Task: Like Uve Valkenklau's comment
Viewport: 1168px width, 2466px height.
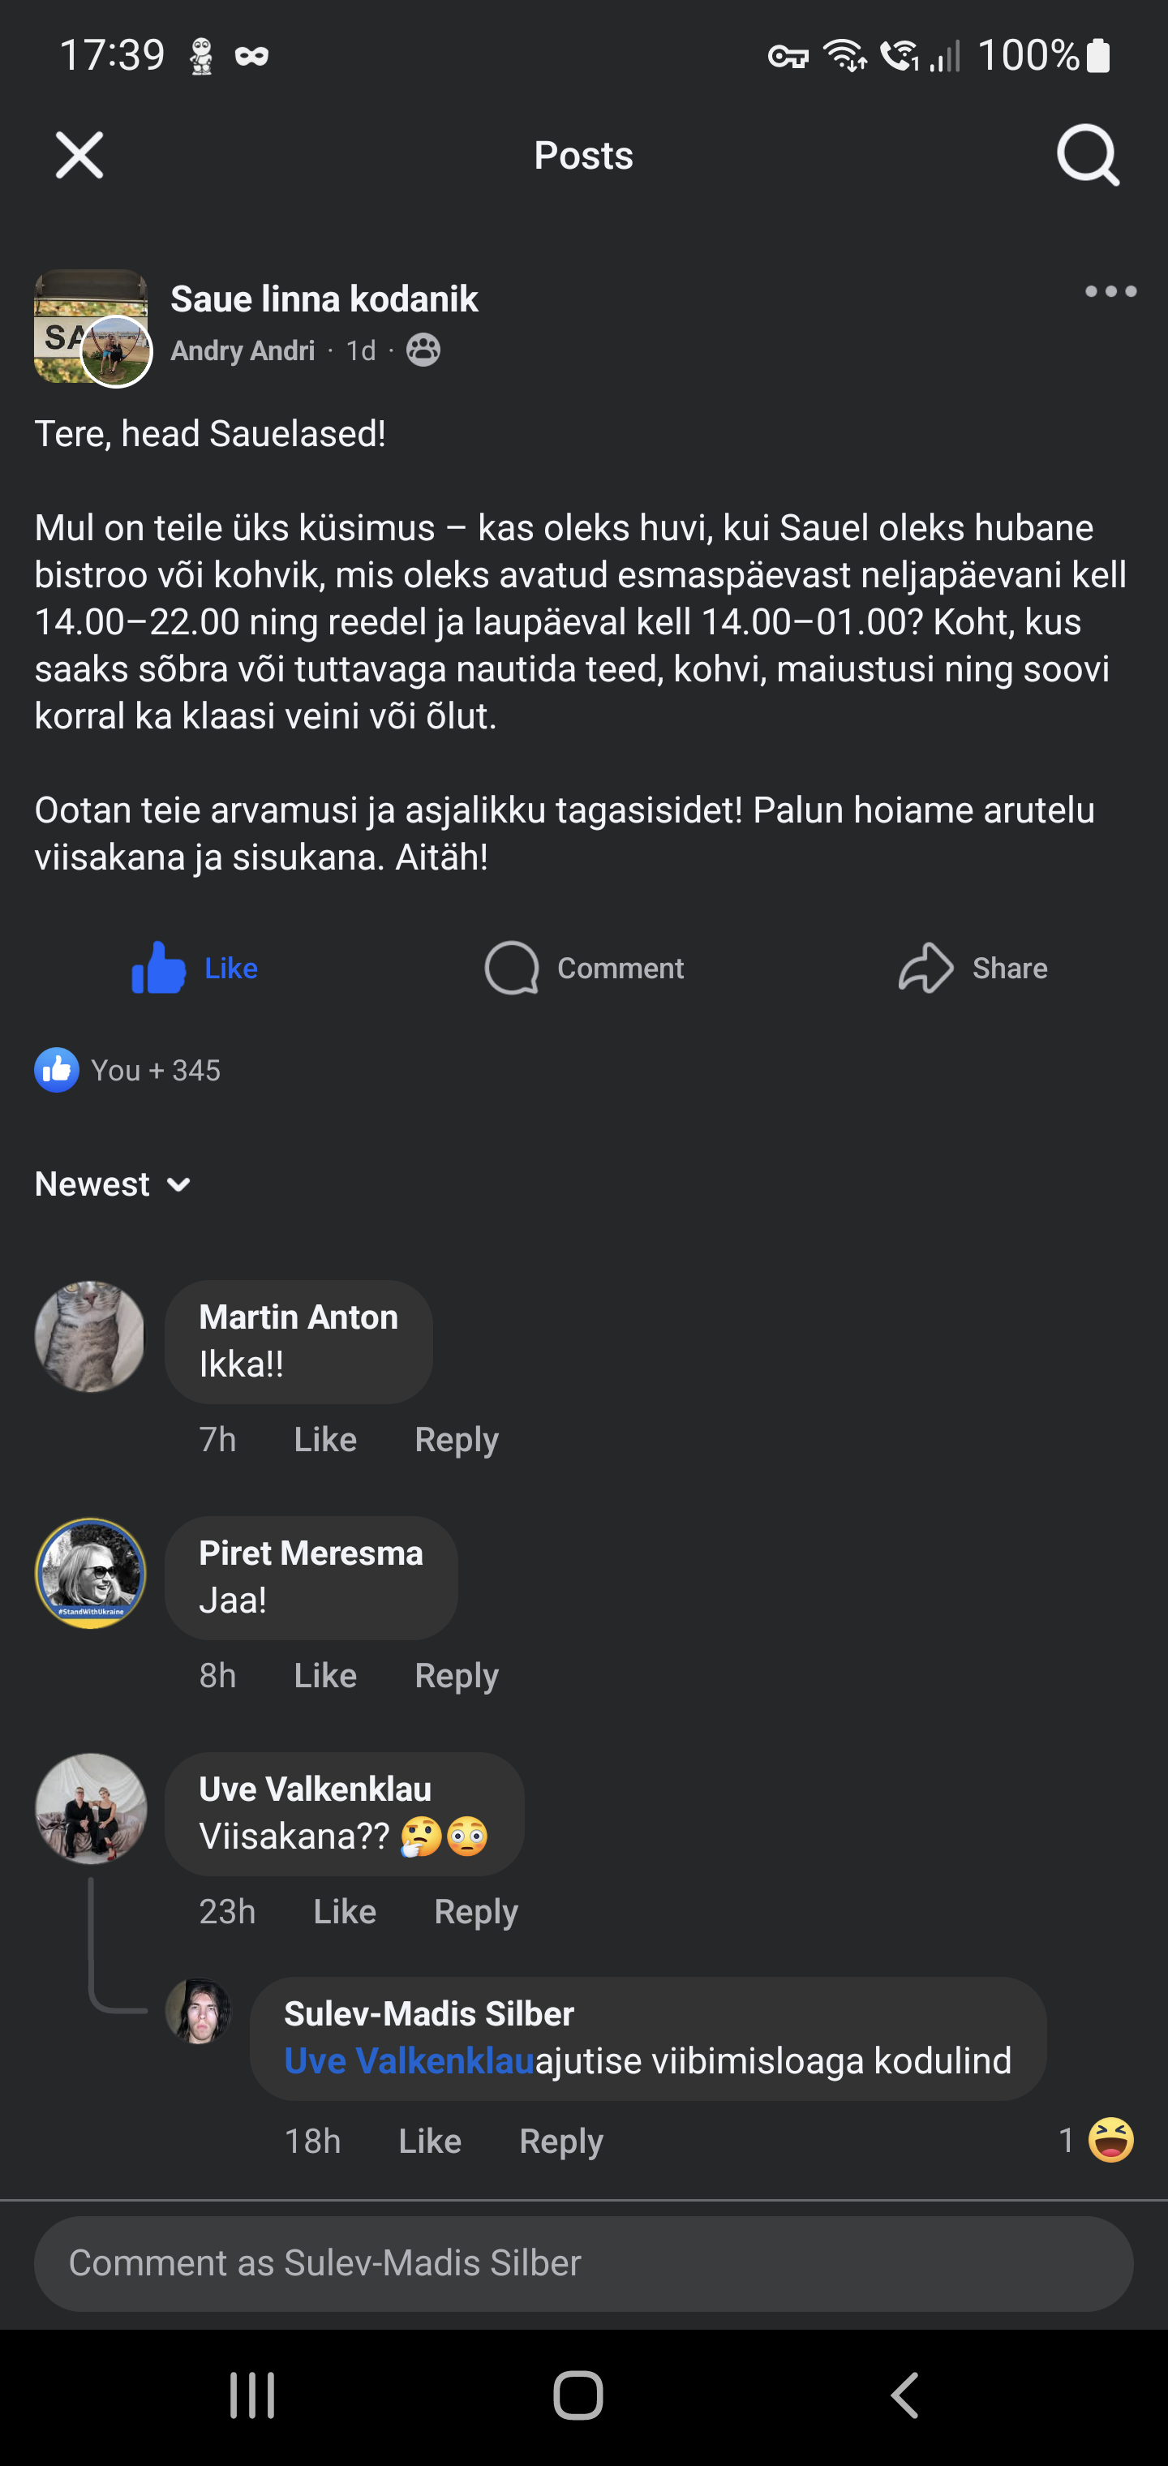Action: click(x=344, y=1912)
